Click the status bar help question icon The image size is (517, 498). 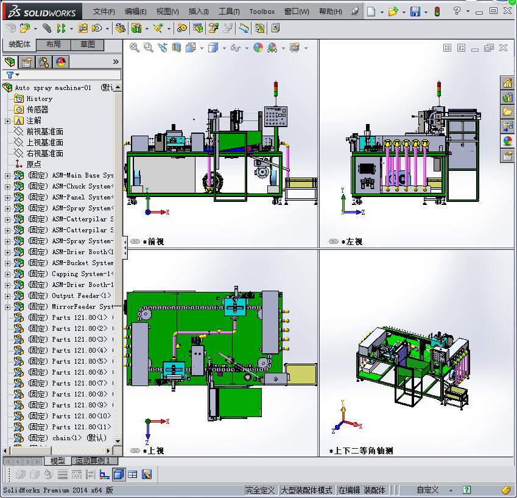coord(466,490)
